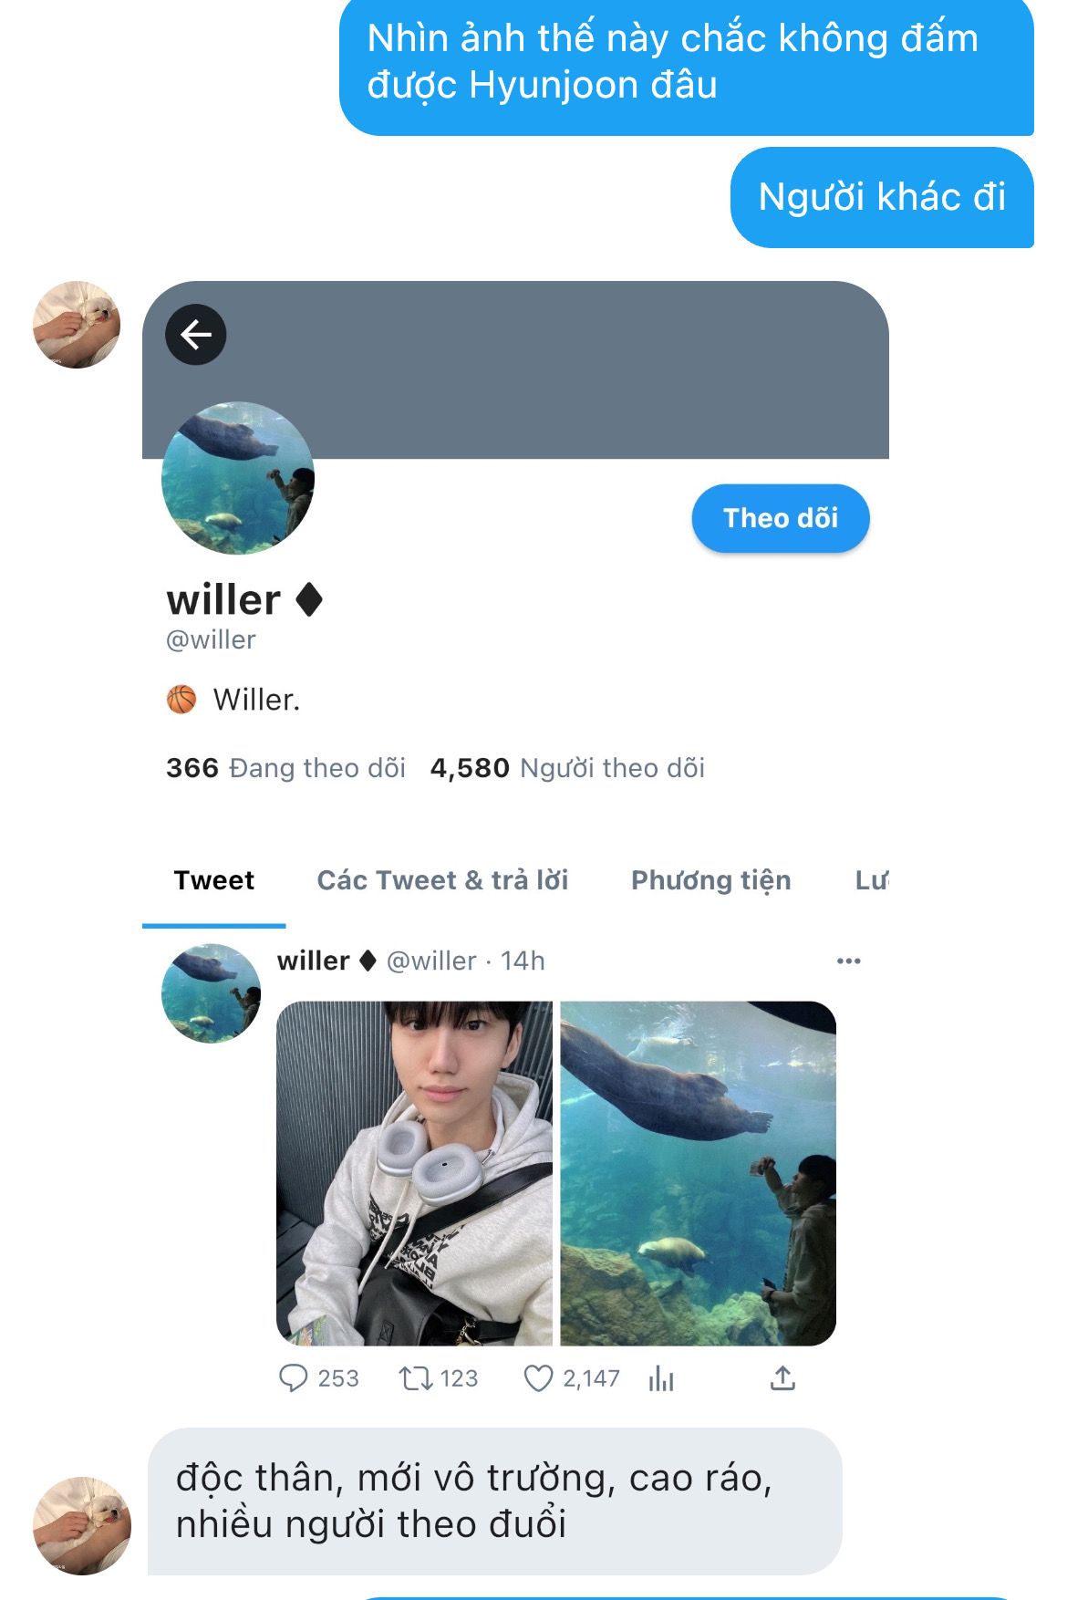Click the "Người khác đi" message bubble

[x=882, y=197]
